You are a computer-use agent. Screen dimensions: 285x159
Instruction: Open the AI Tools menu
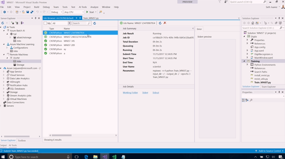coord(83,7)
